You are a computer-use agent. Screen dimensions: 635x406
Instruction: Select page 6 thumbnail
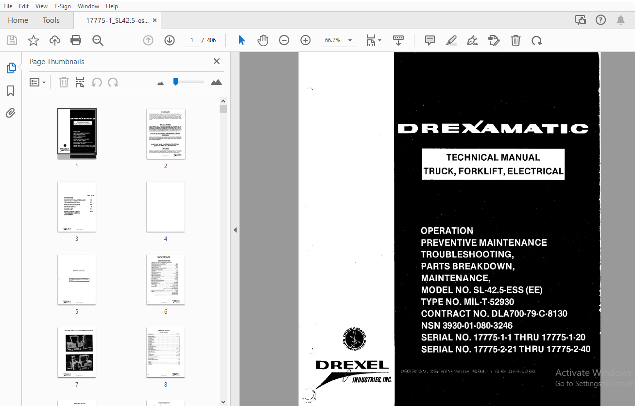166,279
